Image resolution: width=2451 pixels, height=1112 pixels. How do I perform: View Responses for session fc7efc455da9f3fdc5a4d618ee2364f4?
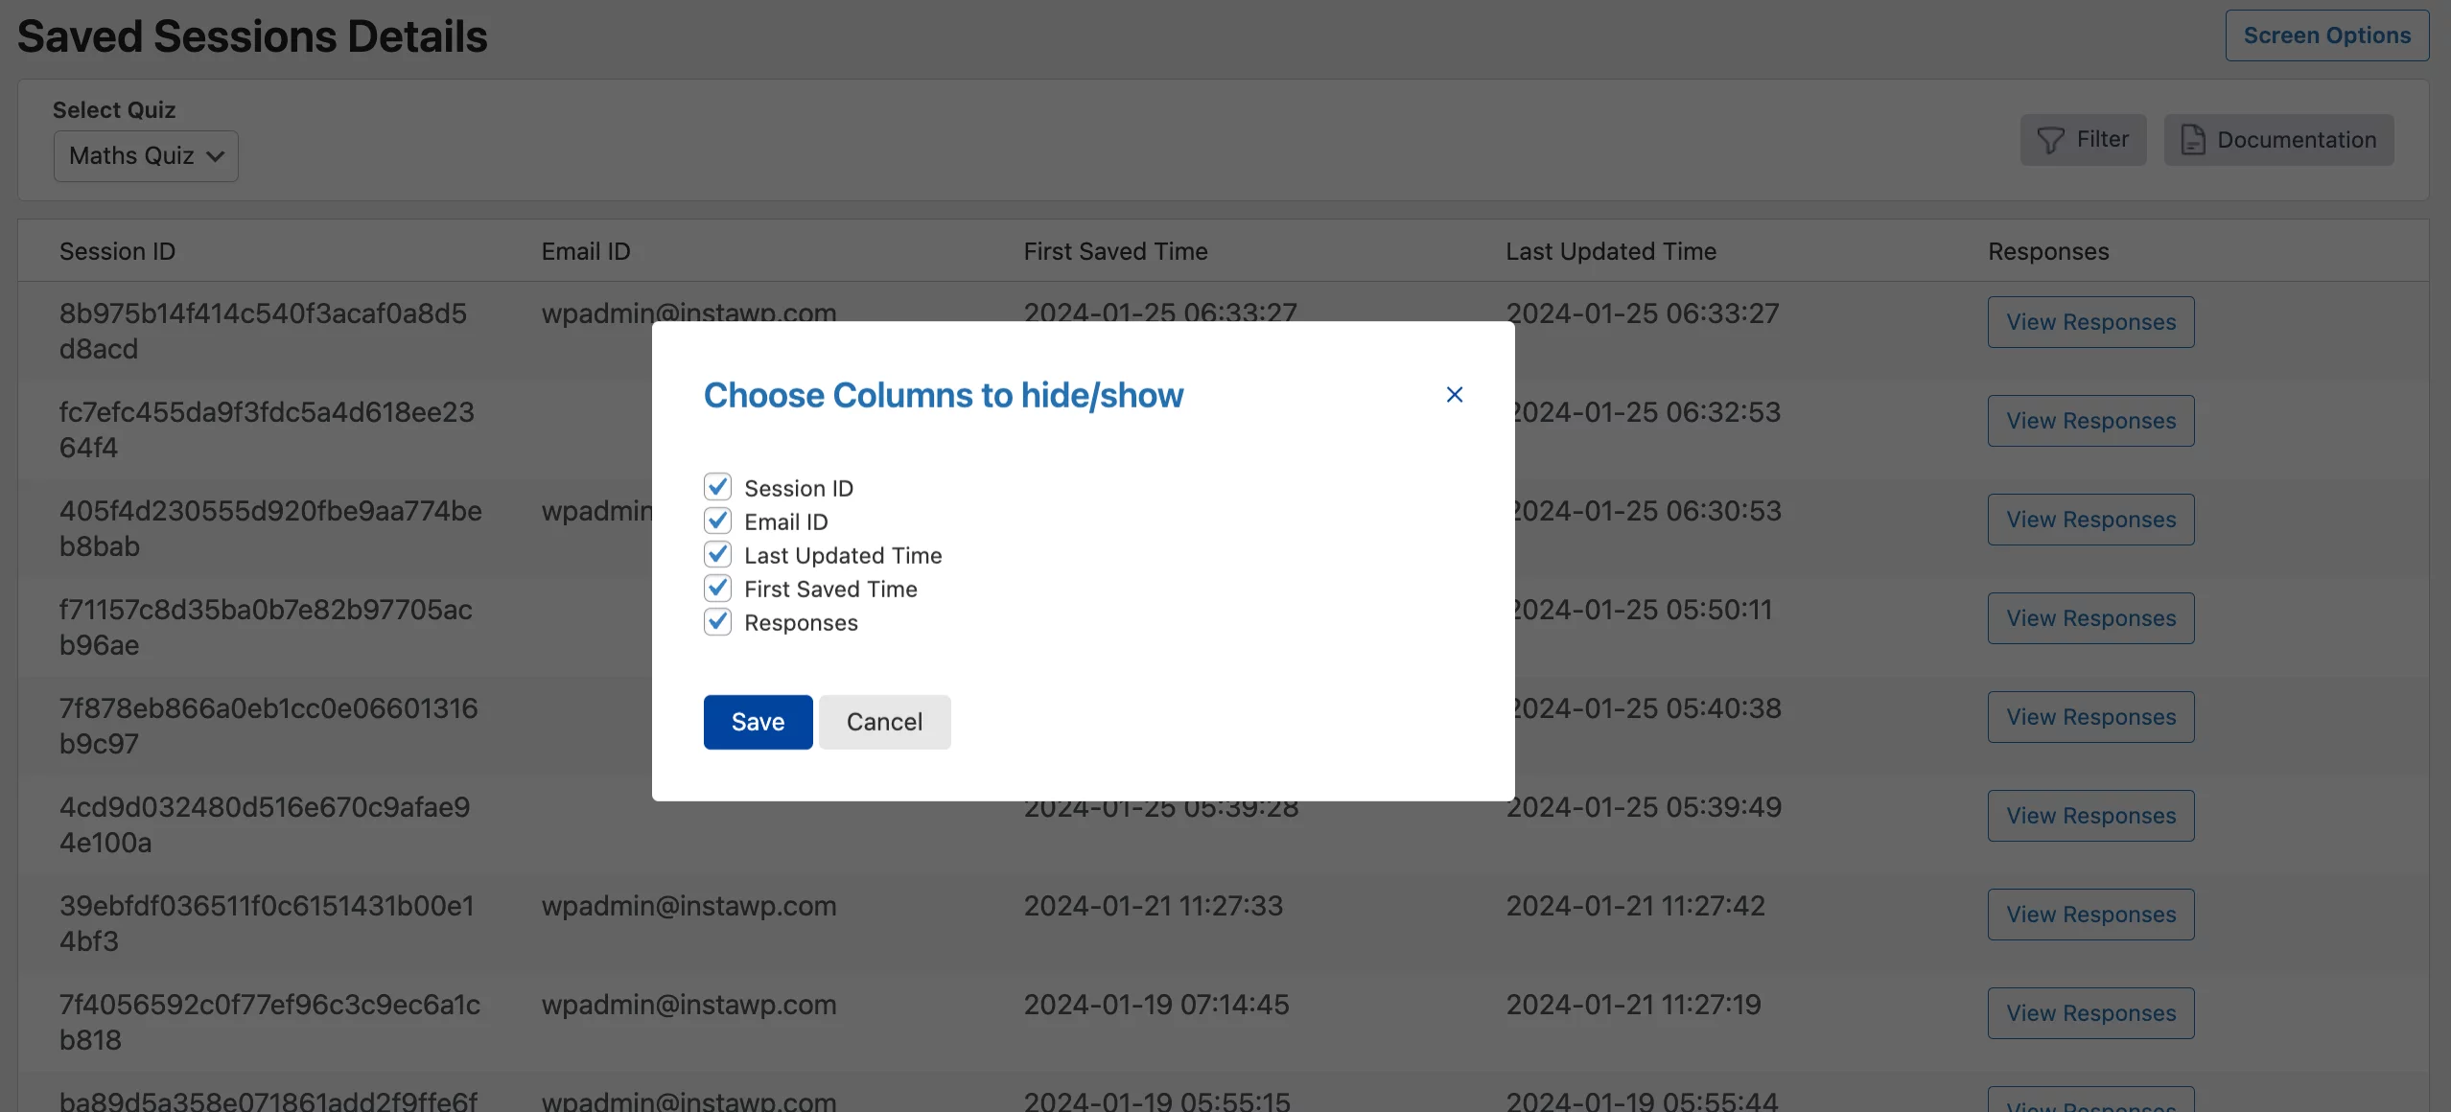[2090, 421]
